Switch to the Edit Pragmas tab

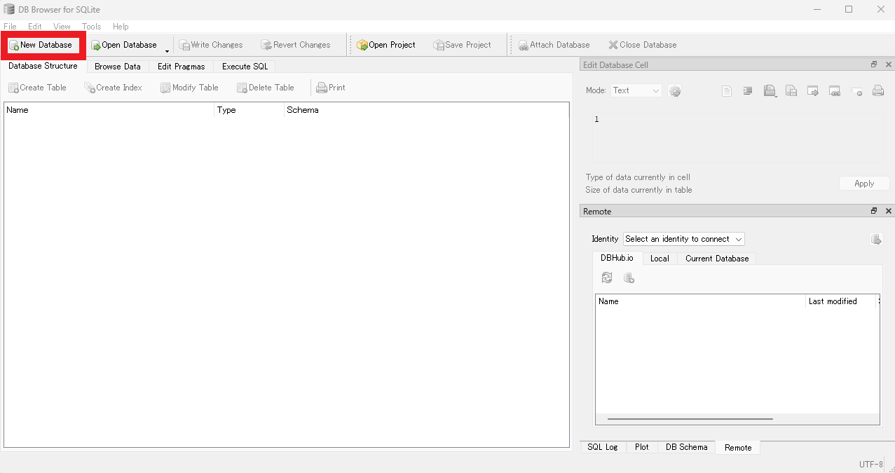tap(182, 67)
